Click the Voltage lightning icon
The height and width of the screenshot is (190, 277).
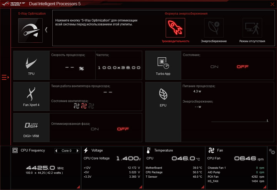point(86,150)
